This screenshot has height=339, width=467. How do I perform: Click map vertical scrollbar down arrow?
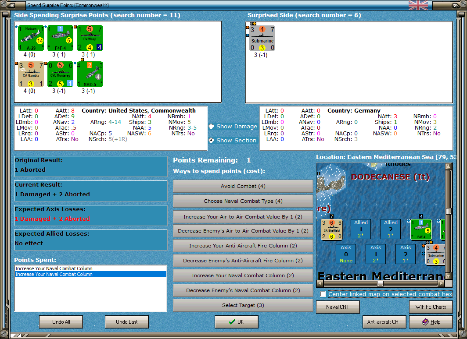(449, 276)
